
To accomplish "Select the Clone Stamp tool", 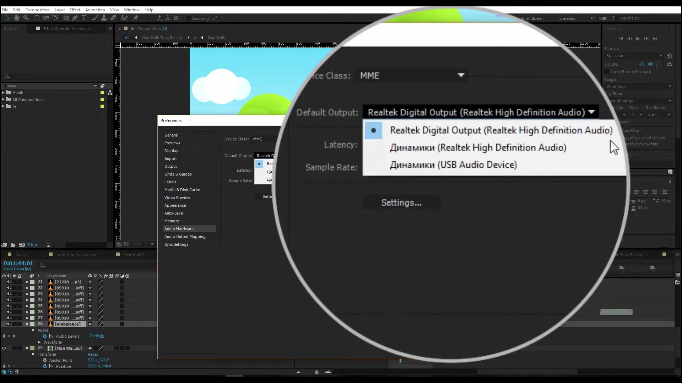I will point(104,18).
